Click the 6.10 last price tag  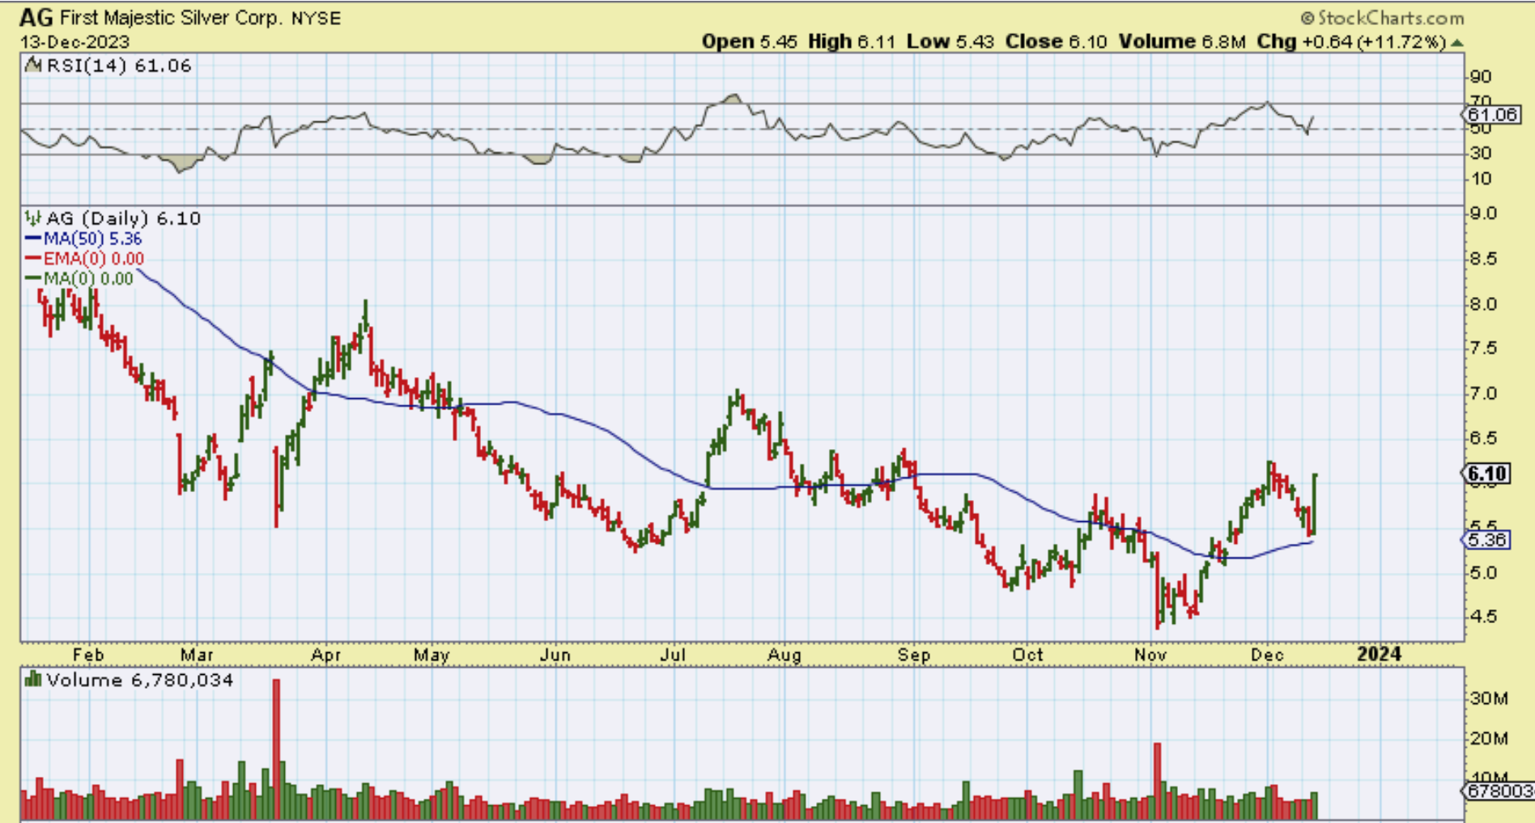point(1486,473)
